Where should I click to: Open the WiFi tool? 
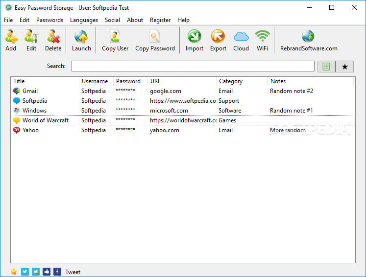click(x=263, y=40)
